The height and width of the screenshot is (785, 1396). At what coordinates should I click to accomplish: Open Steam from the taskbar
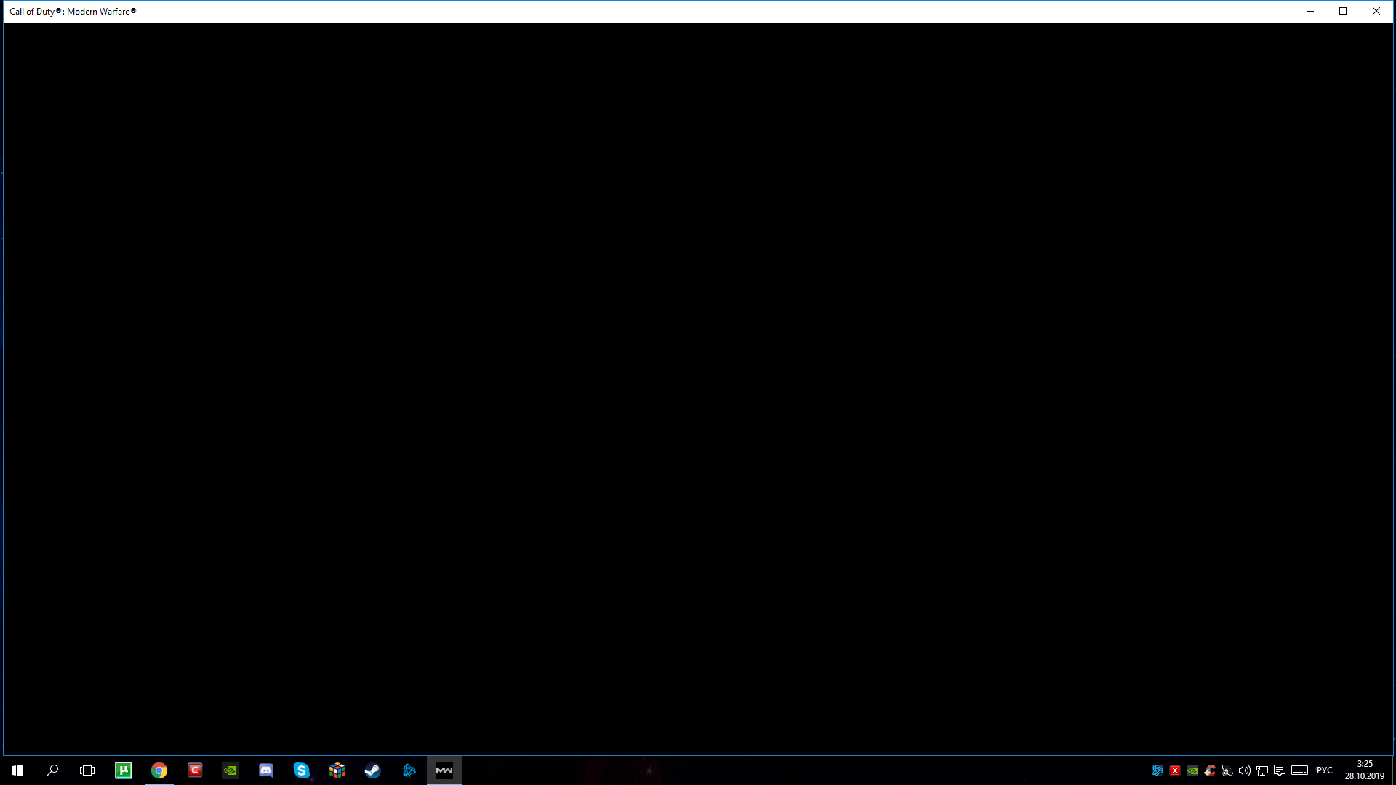pyautogui.click(x=373, y=770)
